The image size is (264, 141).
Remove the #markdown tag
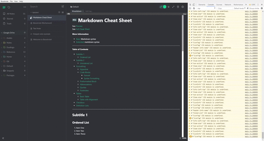click(83, 11)
